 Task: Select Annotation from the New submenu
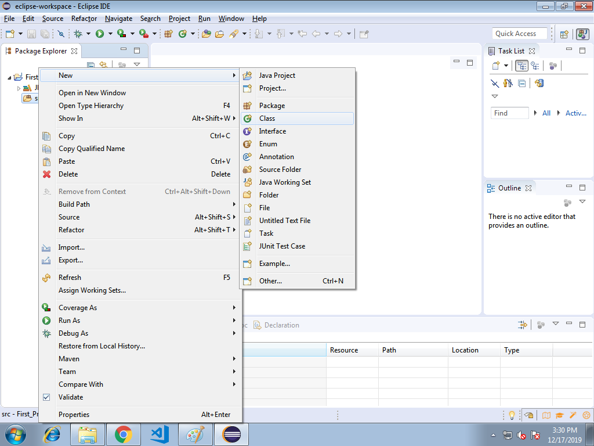pyautogui.click(x=298, y=157)
